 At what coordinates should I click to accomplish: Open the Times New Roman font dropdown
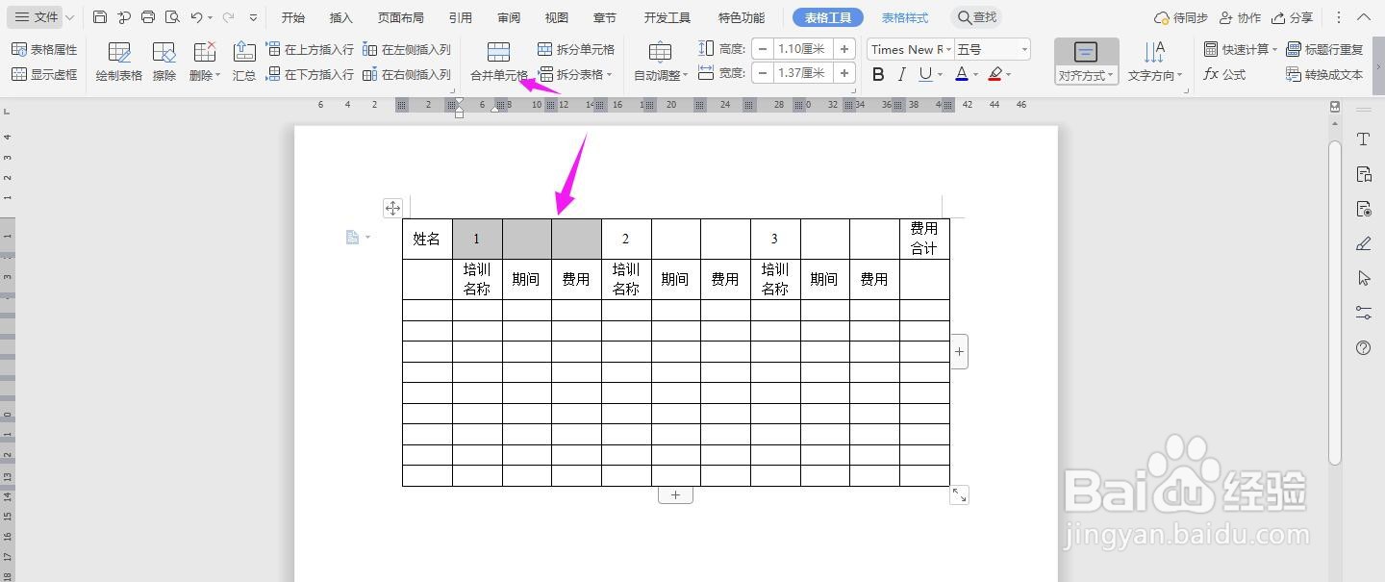[909, 48]
